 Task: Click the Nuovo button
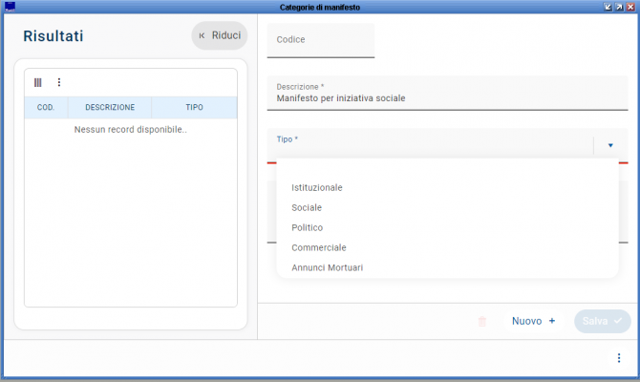533,321
